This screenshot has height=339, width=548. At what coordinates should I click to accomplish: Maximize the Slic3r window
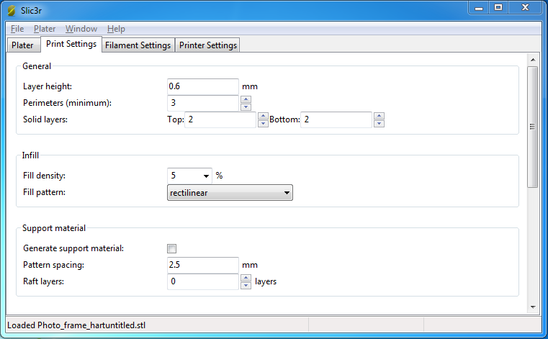[498, 8]
